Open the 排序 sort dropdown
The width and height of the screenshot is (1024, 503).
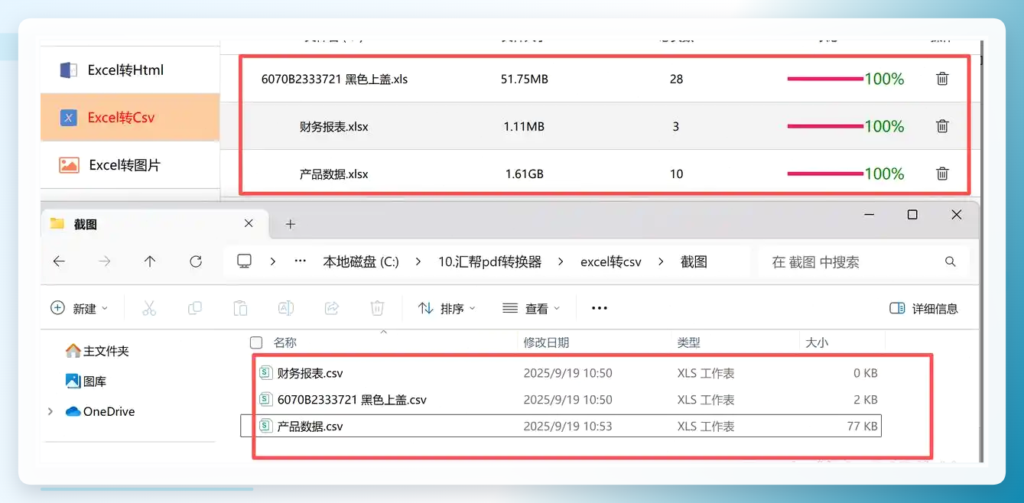(447, 308)
